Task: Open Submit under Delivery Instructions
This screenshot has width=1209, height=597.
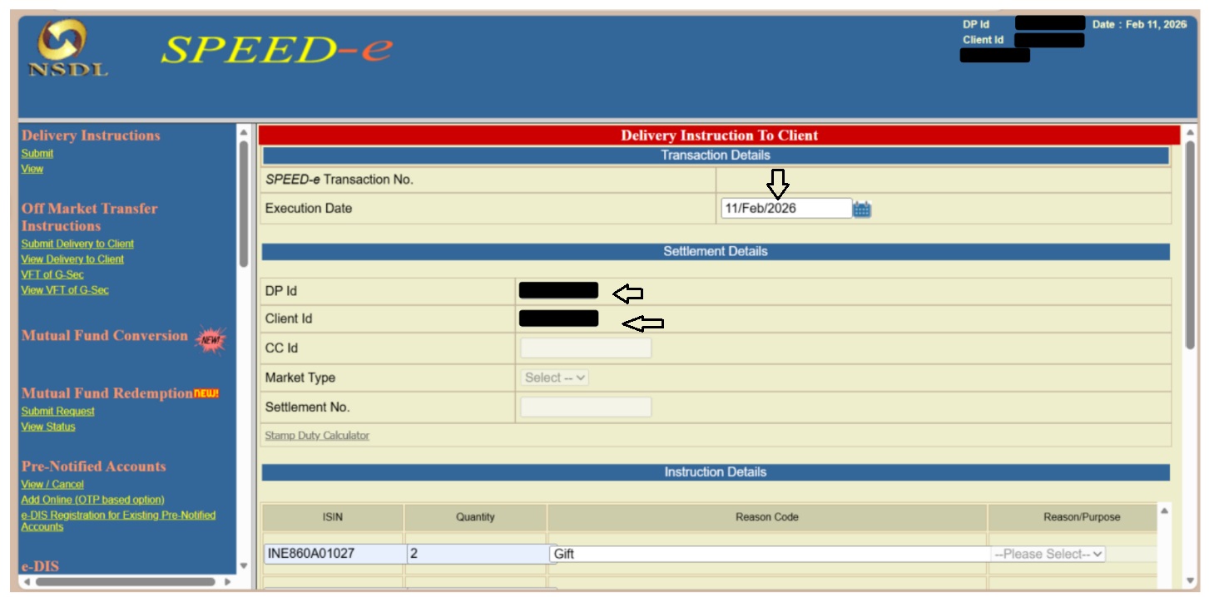Action: point(37,153)
